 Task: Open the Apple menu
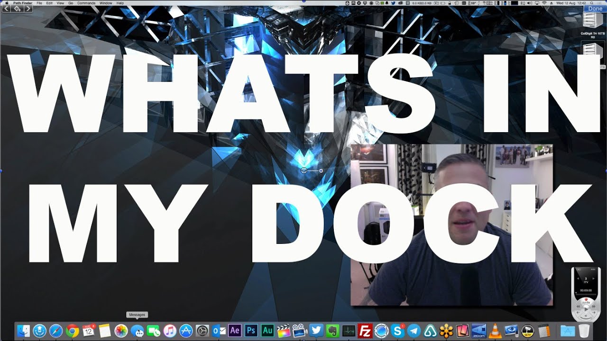6,3
